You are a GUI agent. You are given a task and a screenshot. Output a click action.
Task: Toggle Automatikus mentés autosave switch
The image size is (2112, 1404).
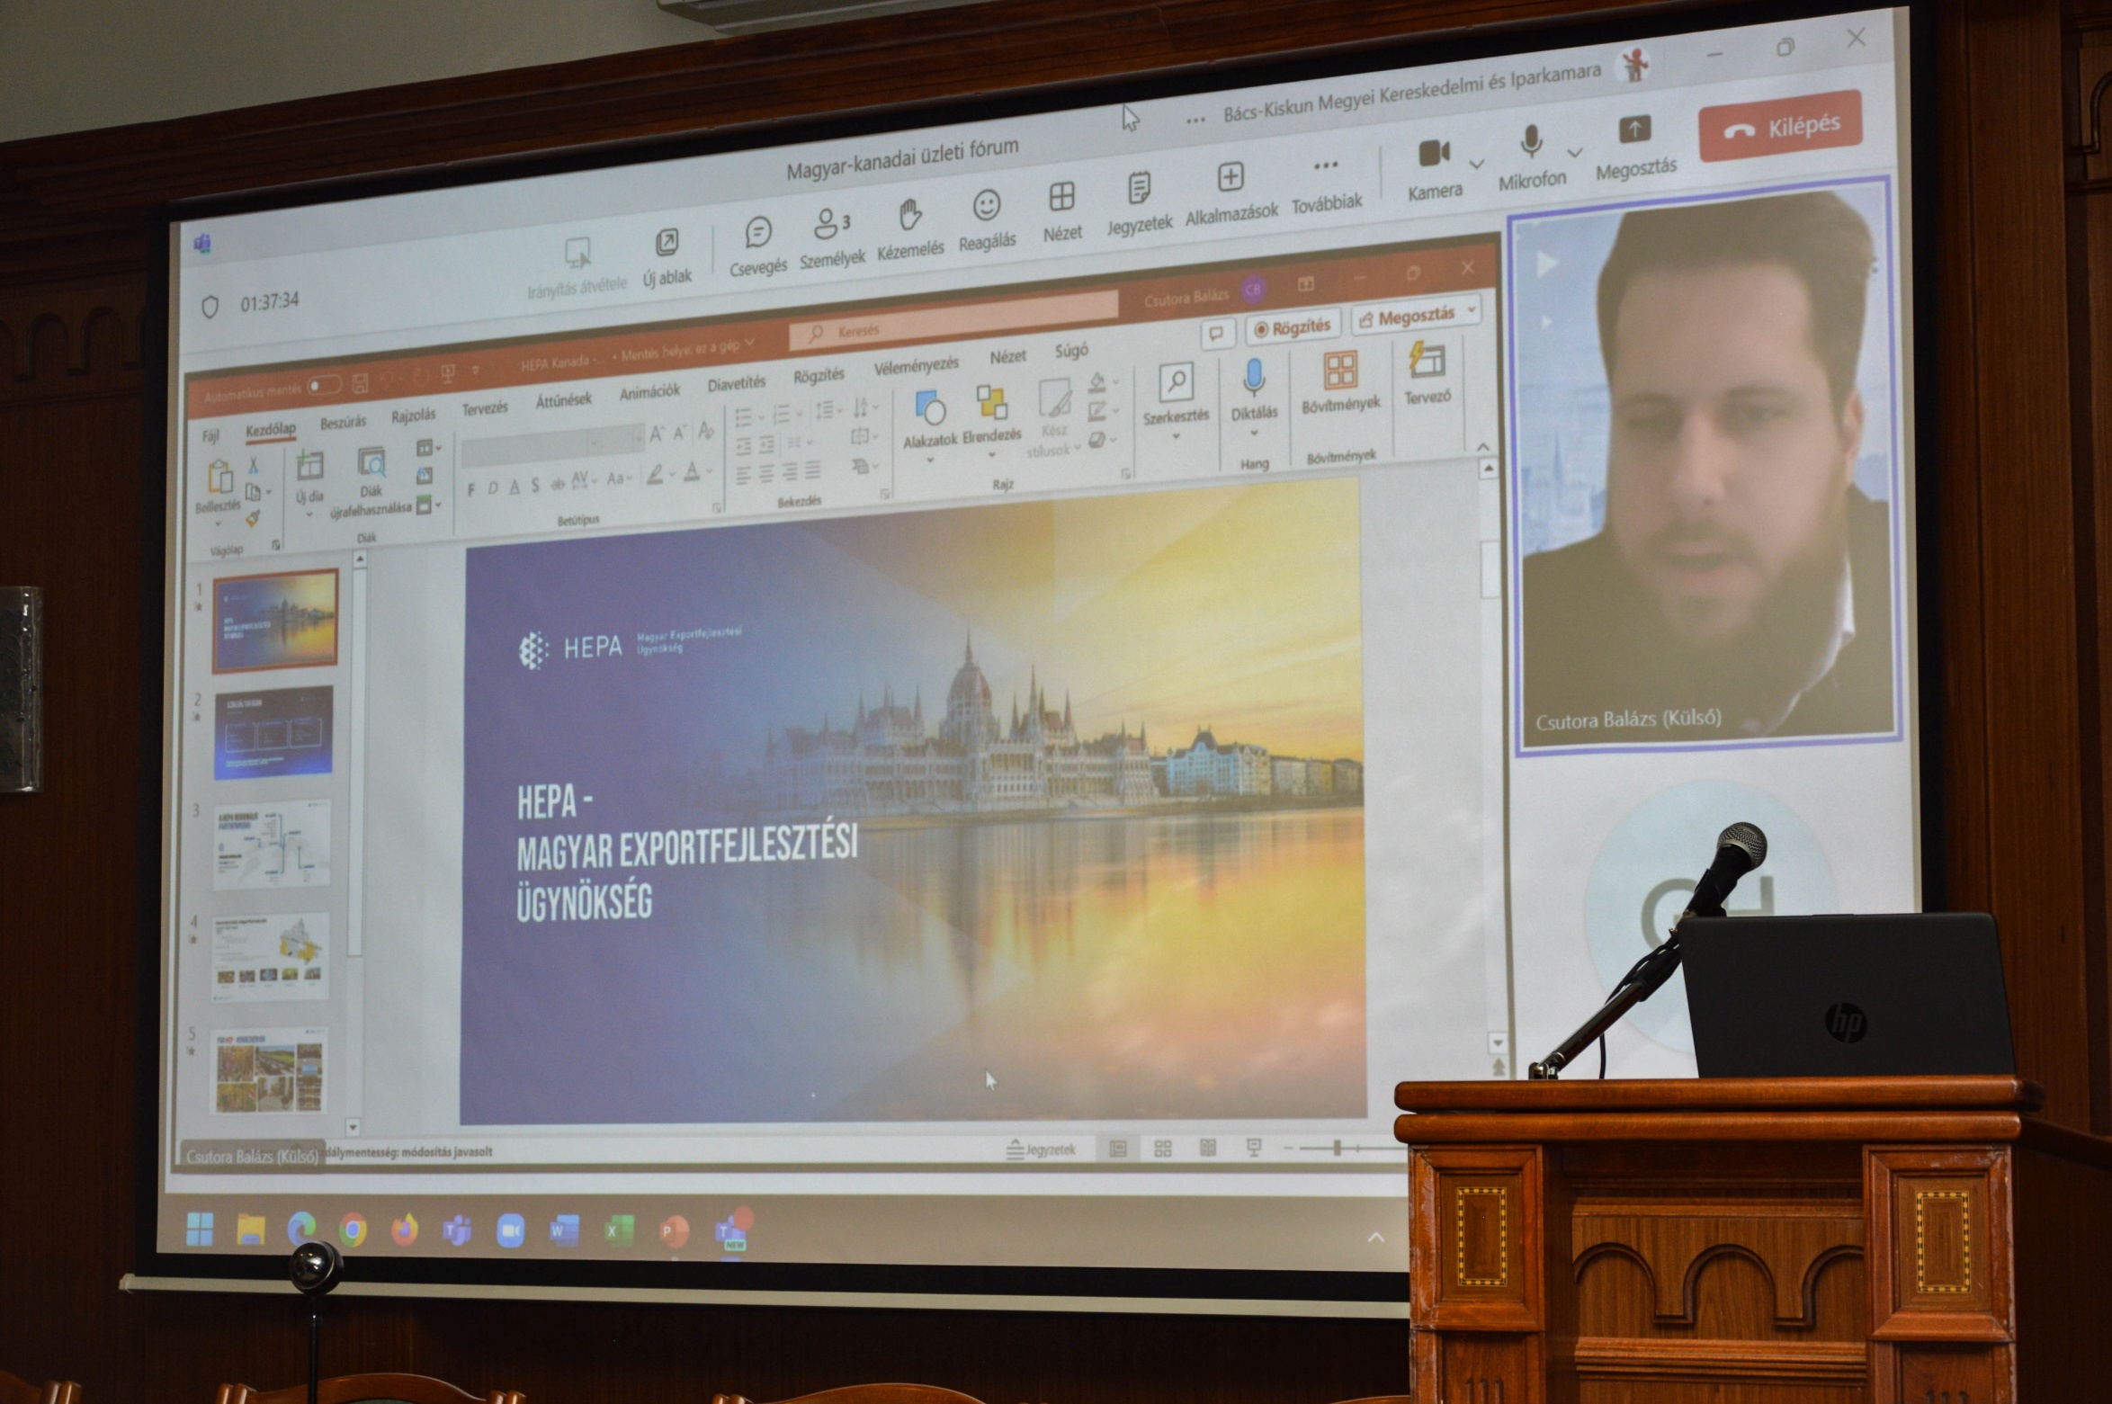pos(323,387)
